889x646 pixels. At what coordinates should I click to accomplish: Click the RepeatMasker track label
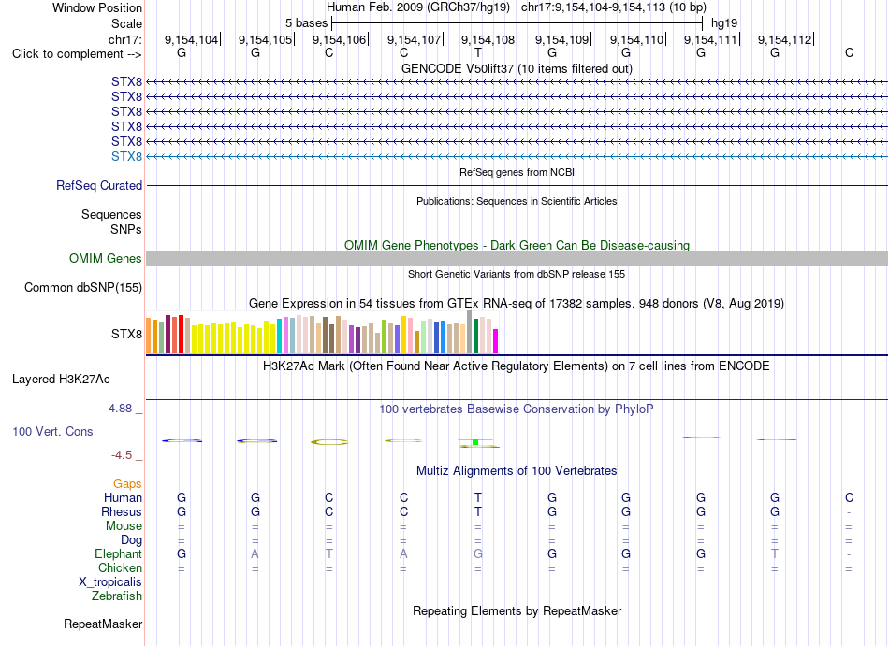coord(103,624)
